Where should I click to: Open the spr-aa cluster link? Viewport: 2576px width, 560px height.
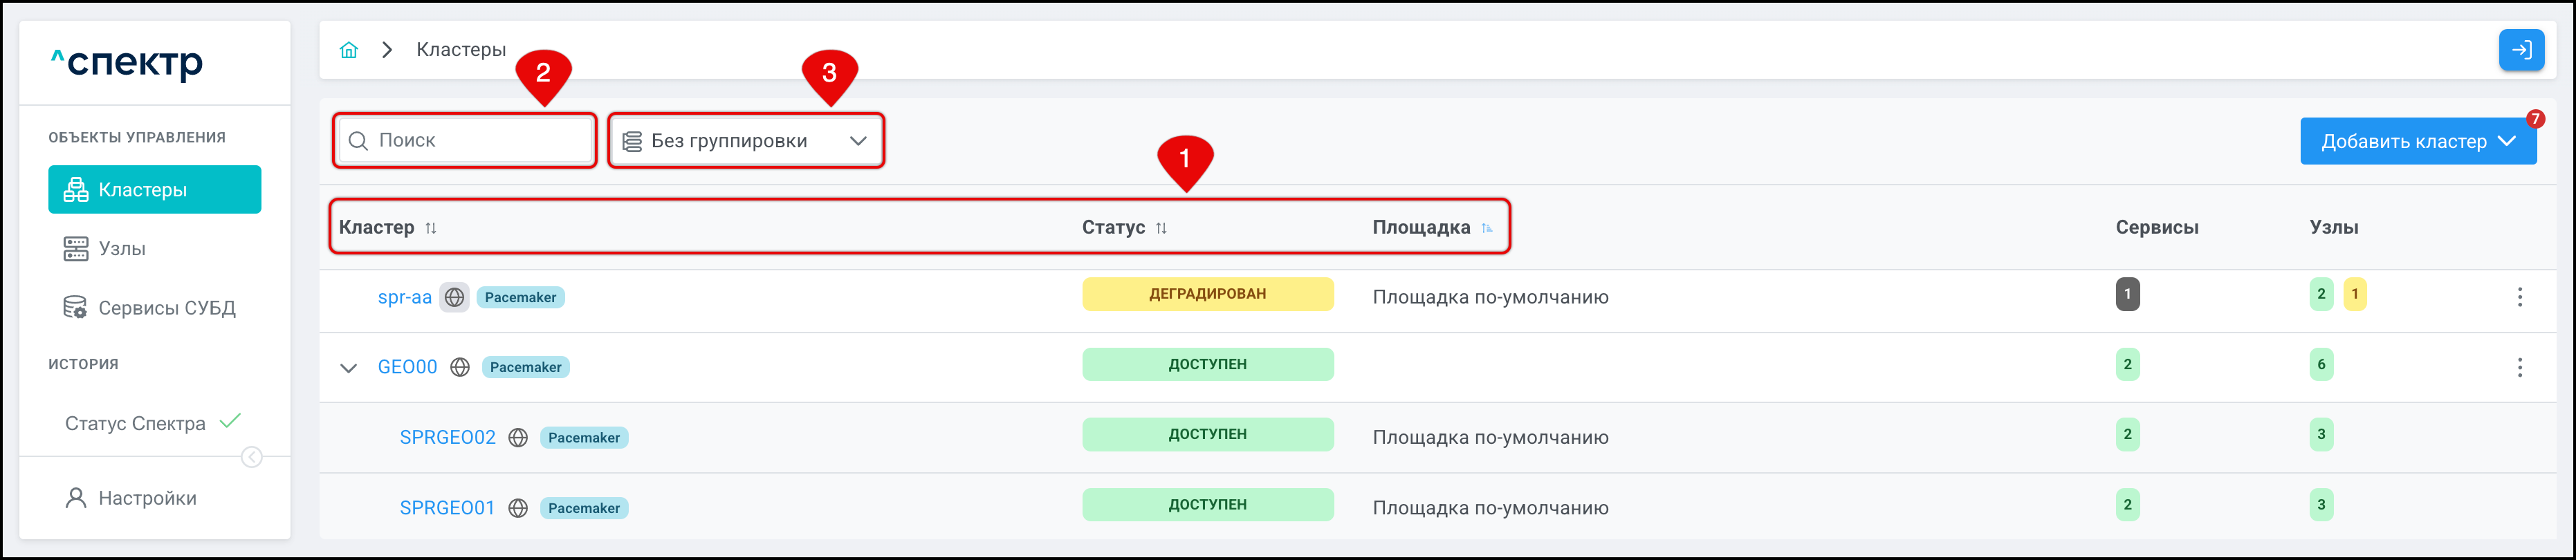click(404, 297)
